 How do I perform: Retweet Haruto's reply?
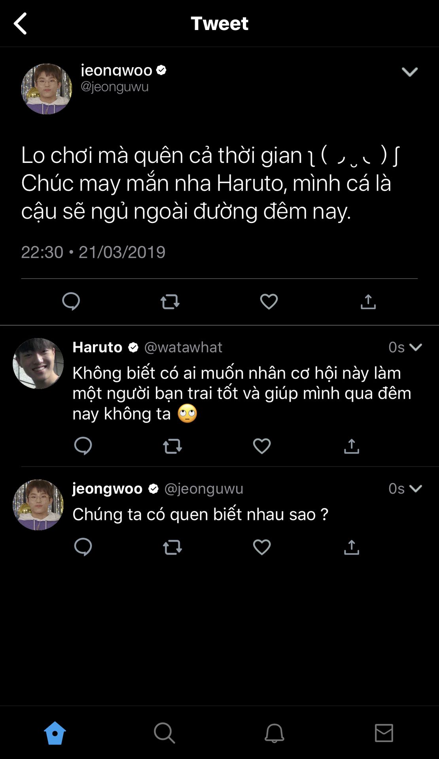pyautogui.click(x=172, y=446)
